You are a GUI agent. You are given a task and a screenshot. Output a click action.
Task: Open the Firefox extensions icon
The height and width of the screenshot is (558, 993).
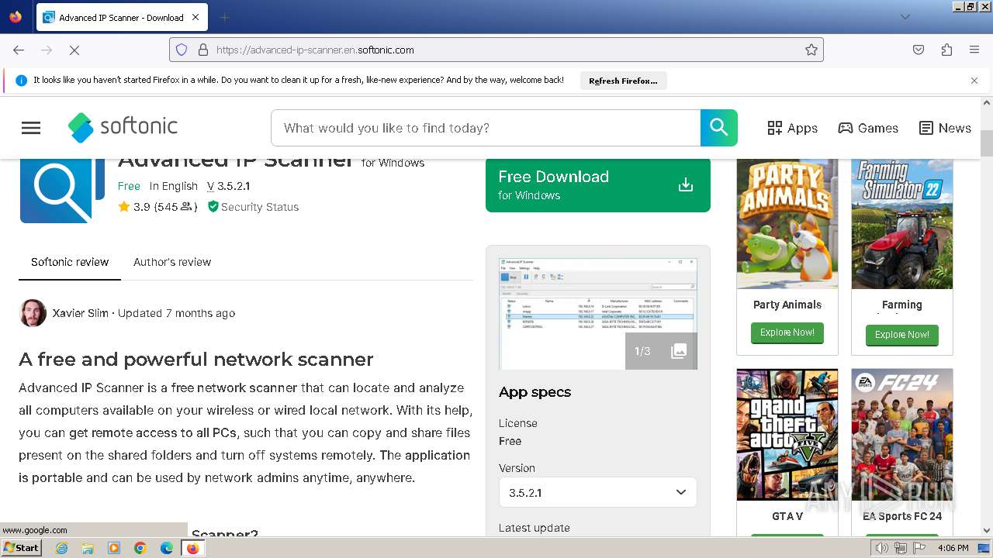click(946, 50)
